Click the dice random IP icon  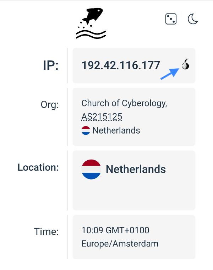[171, 19]
